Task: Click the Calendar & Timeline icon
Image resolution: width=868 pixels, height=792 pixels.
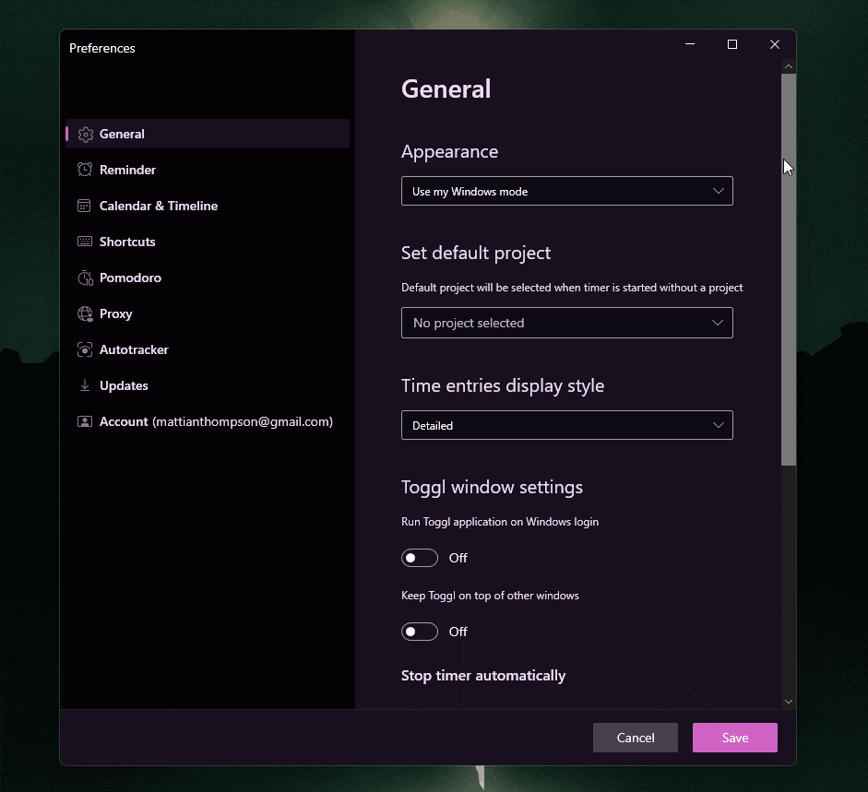Action: (x=85, y=206)
